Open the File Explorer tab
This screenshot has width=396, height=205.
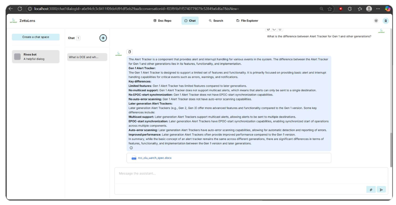tap(247, 21)
